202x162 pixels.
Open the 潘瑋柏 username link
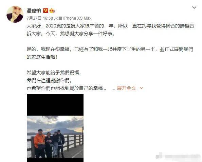[x=34, y=11]
